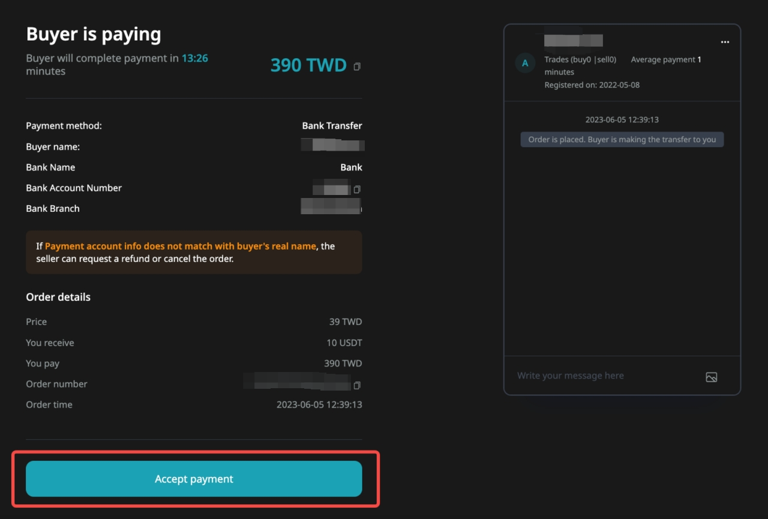Copy the Bank Account Number
Viewport: 768px width, 519px height.
point(357,190)
